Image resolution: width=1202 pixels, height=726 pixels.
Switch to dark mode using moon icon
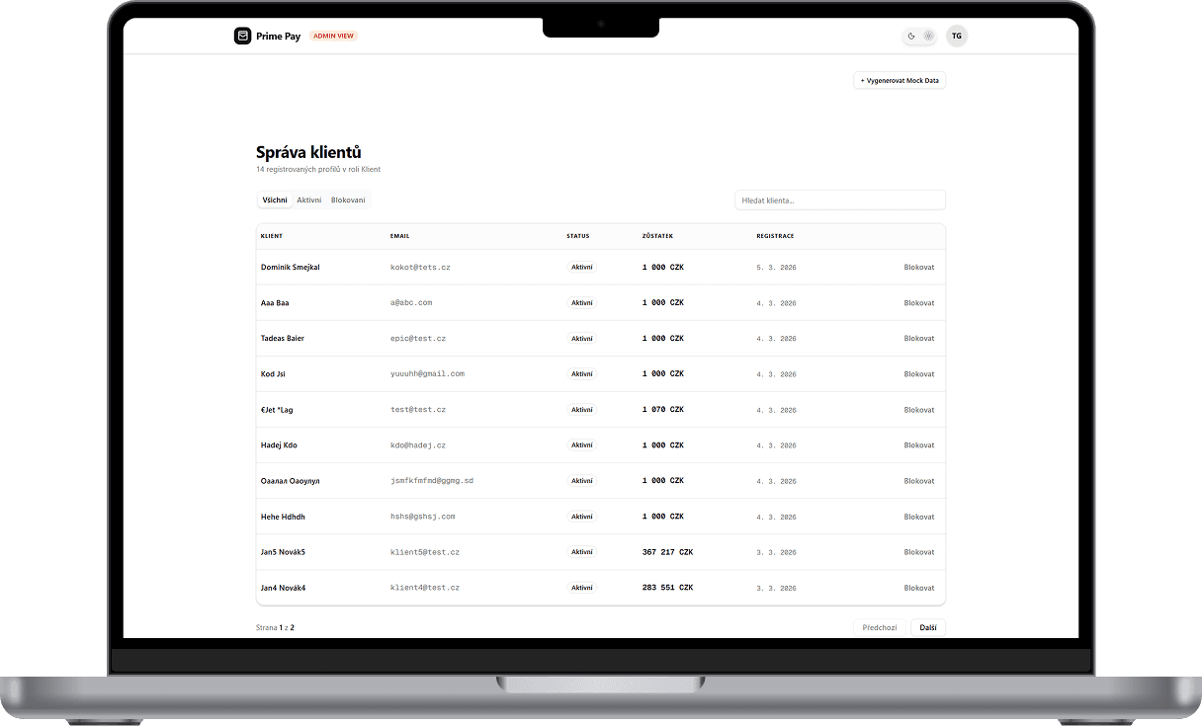tap(911, 36)
